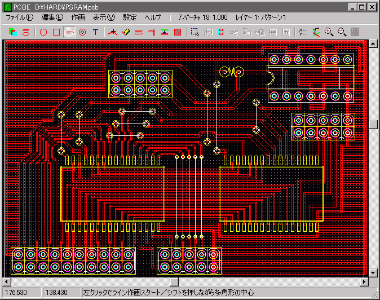
Task: Open the ヘルプ menu
Action: (153, 17)
